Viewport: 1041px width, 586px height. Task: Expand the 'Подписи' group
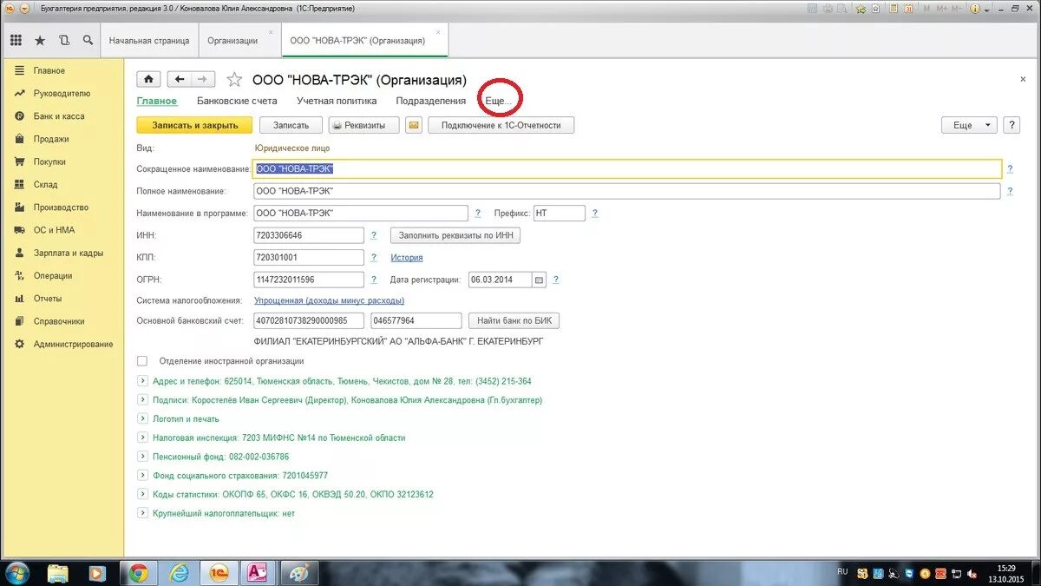[x=142, y=400]
